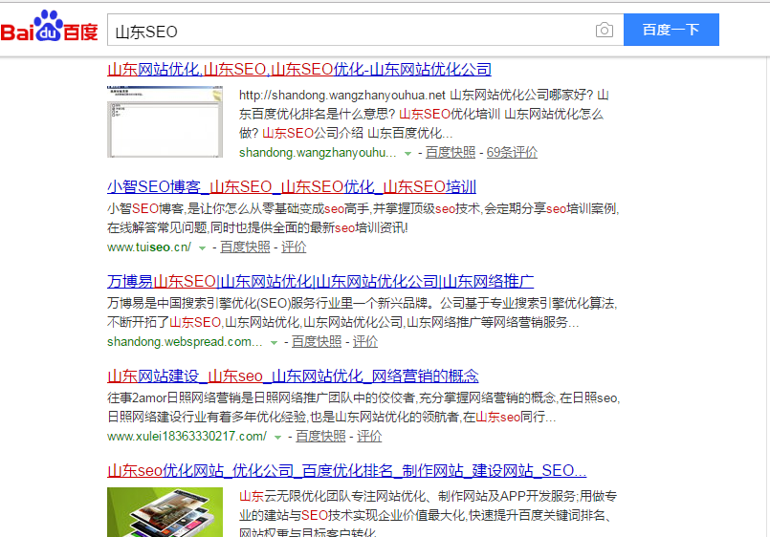This screenshot has width=770, height=537.
Task: Expand dropdown arrow next to www.tuiseo.cn
Action: (202, 247)
